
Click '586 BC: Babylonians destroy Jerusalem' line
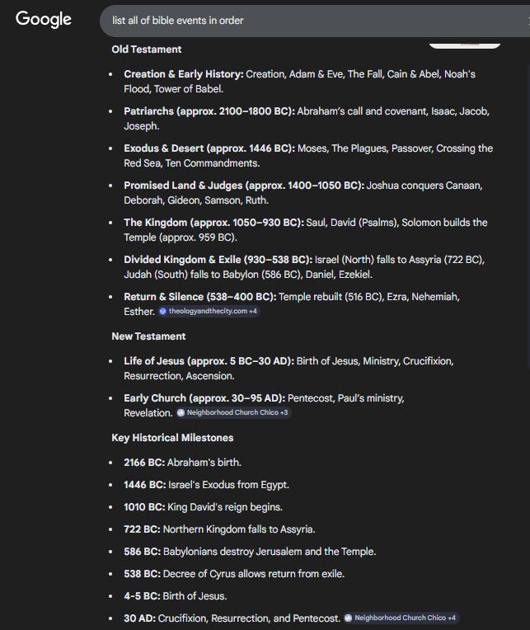coord(250,552)
